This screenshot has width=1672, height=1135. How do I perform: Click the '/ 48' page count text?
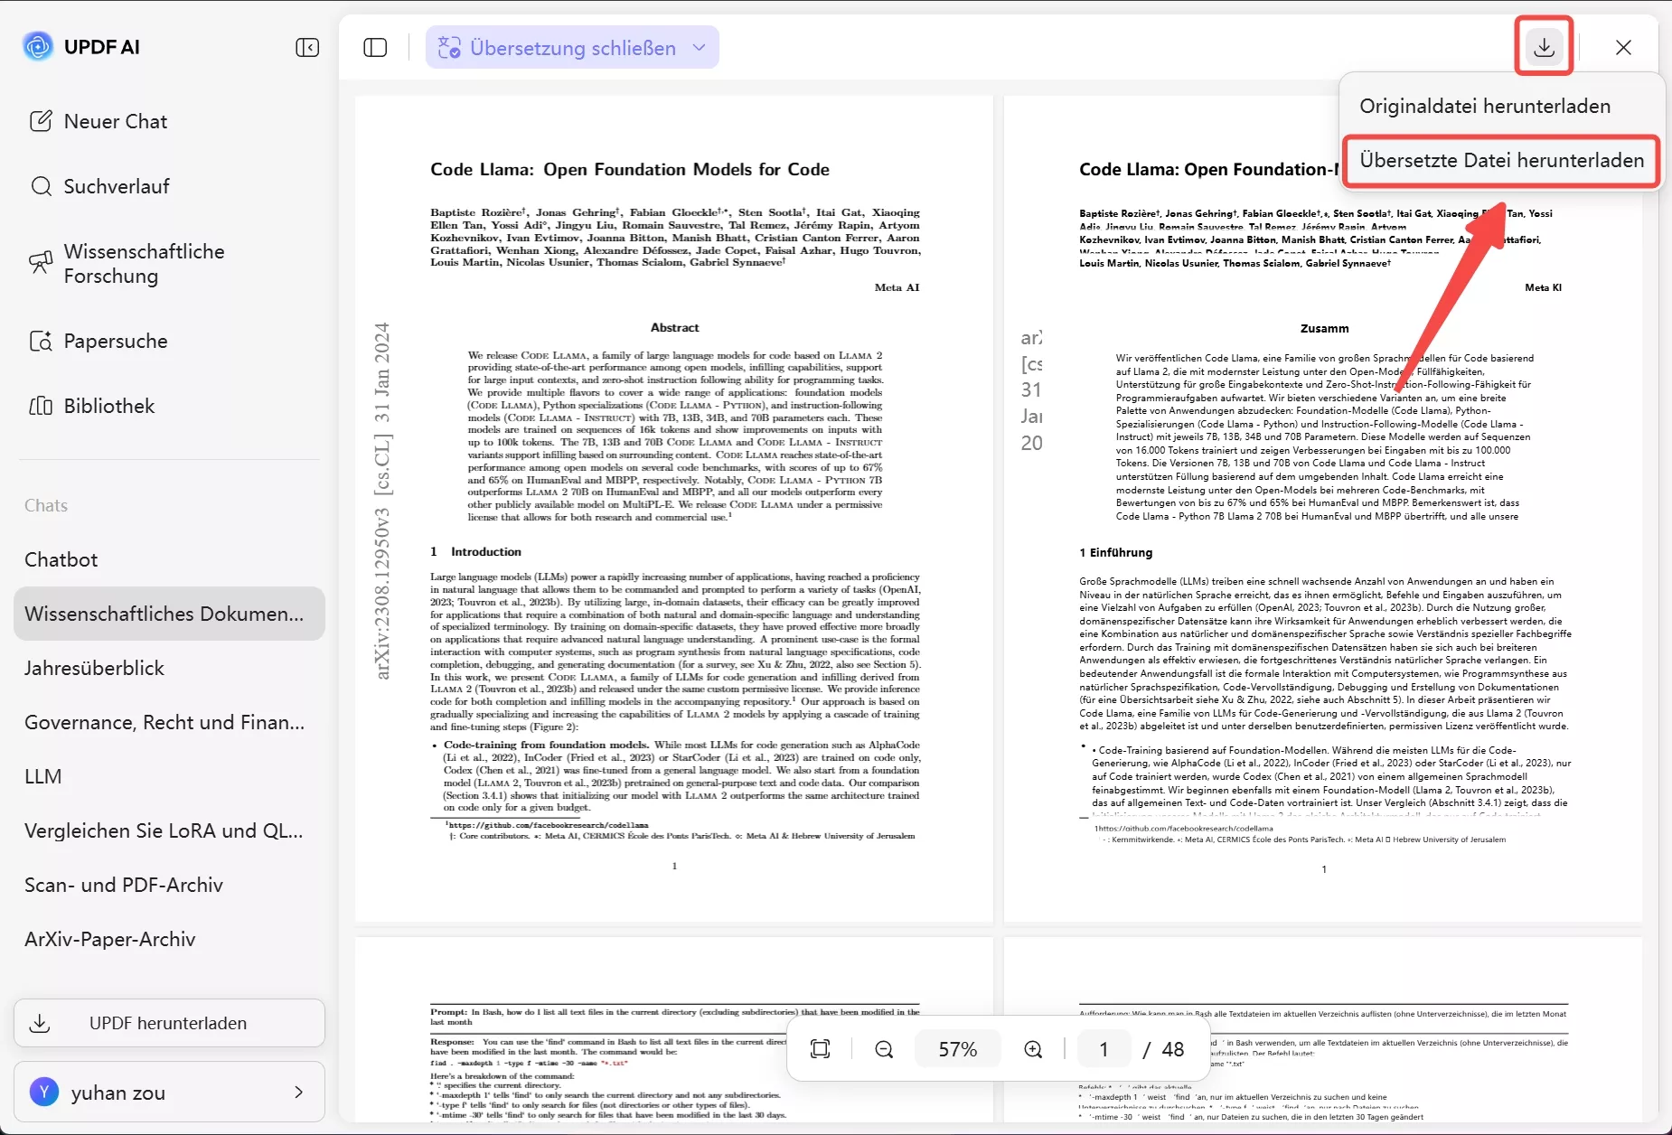(x=1163, y=1049)
